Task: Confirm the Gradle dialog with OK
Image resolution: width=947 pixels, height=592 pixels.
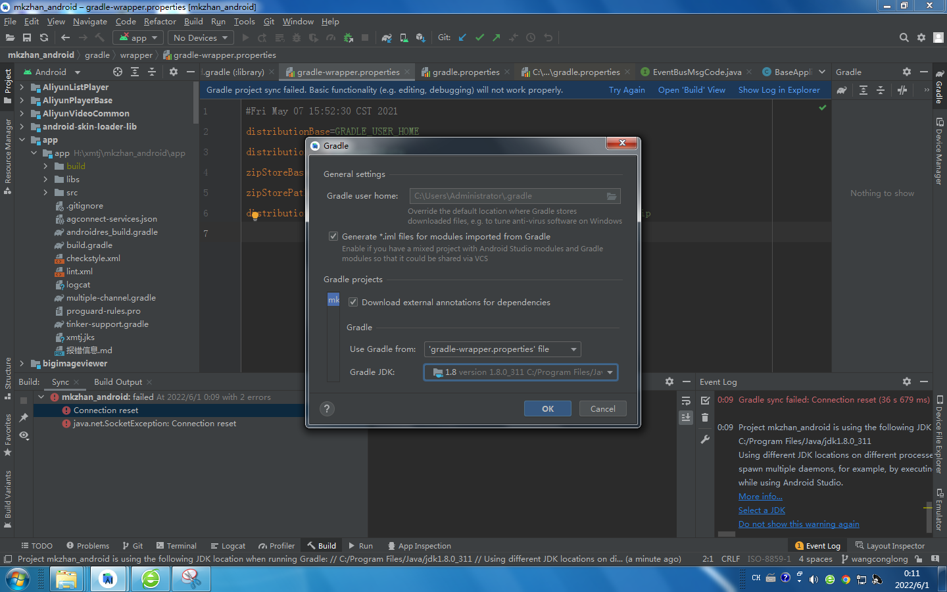Action: 548,408
